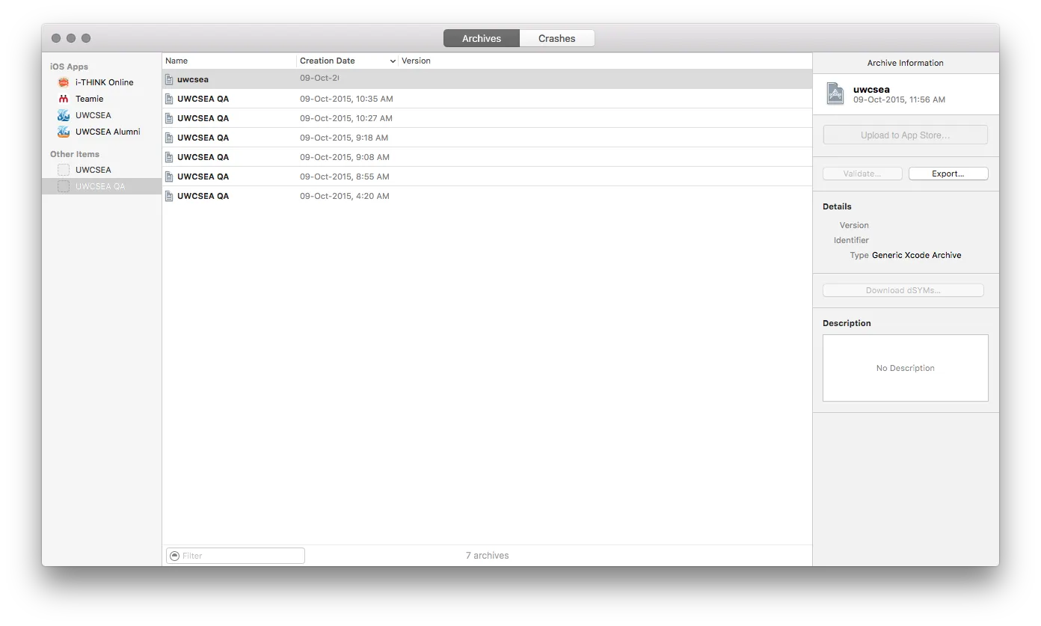1041x626 pixels.
Task: Click the Validate button
Action: tap(862, 174)
